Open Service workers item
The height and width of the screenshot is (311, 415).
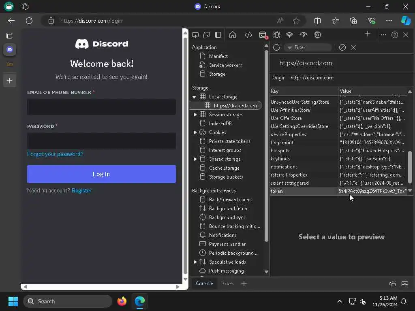[225, 65]
